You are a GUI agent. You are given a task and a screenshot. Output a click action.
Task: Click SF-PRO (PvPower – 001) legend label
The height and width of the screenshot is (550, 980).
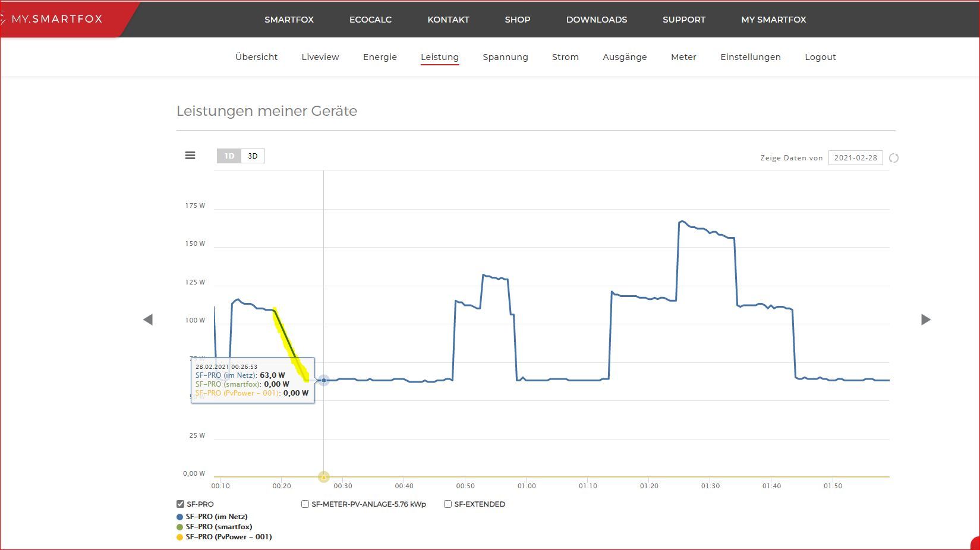point(229,537)
